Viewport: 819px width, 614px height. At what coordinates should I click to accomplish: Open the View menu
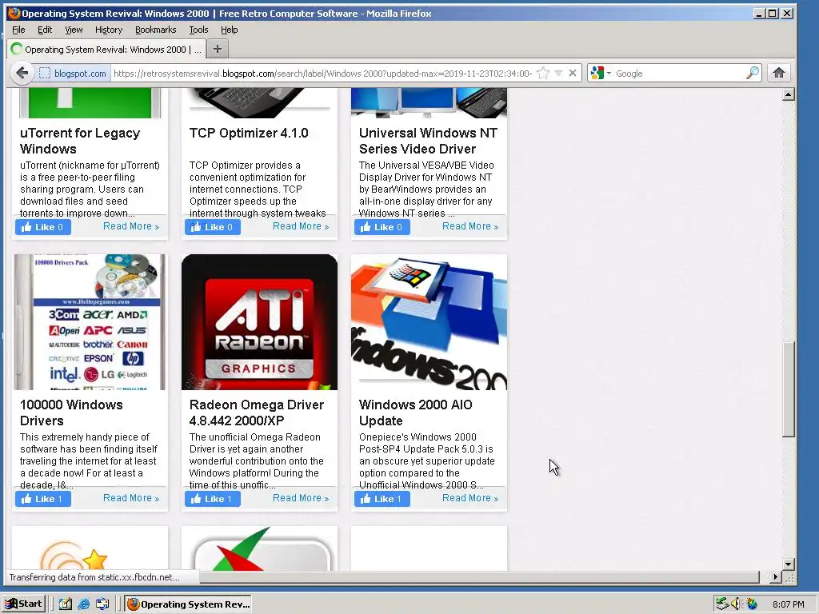pyautogui.click(x=74, y=30)
